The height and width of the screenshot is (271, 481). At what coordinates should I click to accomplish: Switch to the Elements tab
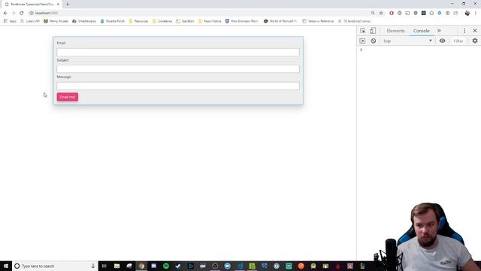click(395, 31)
